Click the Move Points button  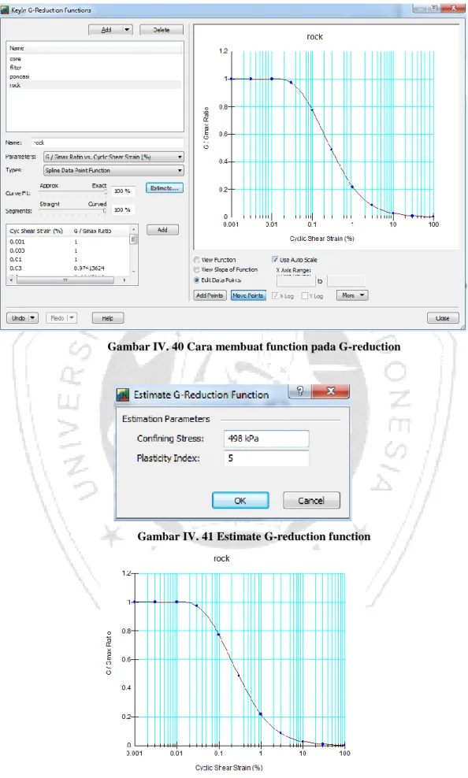248,295
